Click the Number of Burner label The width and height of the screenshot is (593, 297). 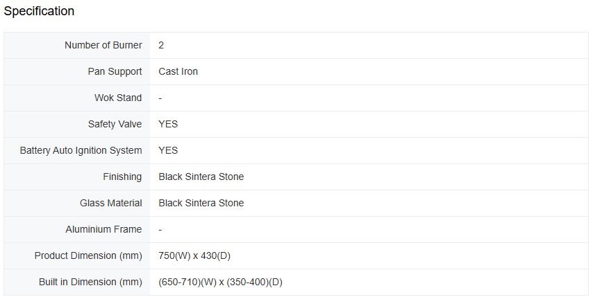coord(103,45)
